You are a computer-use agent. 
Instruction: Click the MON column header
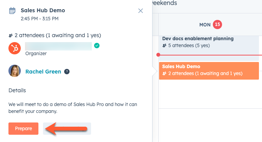[x=205, y=24]
